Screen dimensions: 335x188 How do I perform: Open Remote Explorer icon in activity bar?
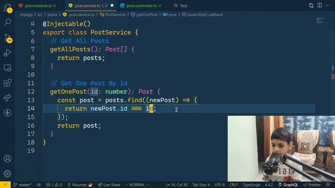7,68
